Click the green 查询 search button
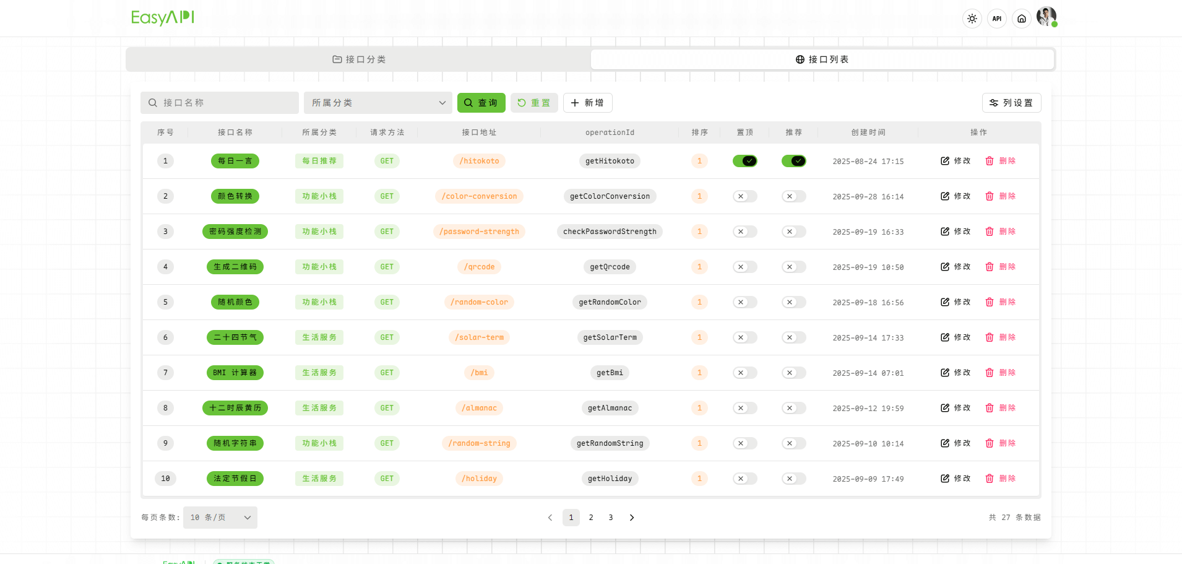Screen dimensions: 1182x564 coord(481,103)
